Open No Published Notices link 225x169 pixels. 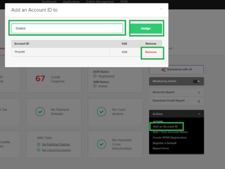coord(56,145)
